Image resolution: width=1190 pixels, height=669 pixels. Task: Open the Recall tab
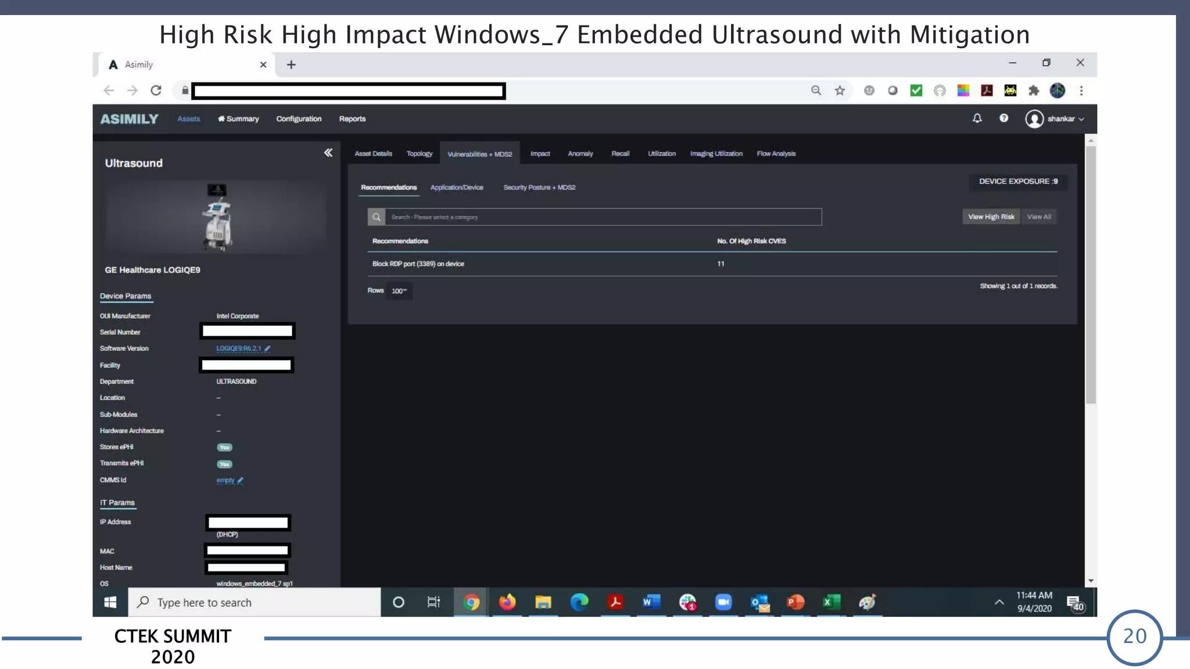[x=621, y=154]
